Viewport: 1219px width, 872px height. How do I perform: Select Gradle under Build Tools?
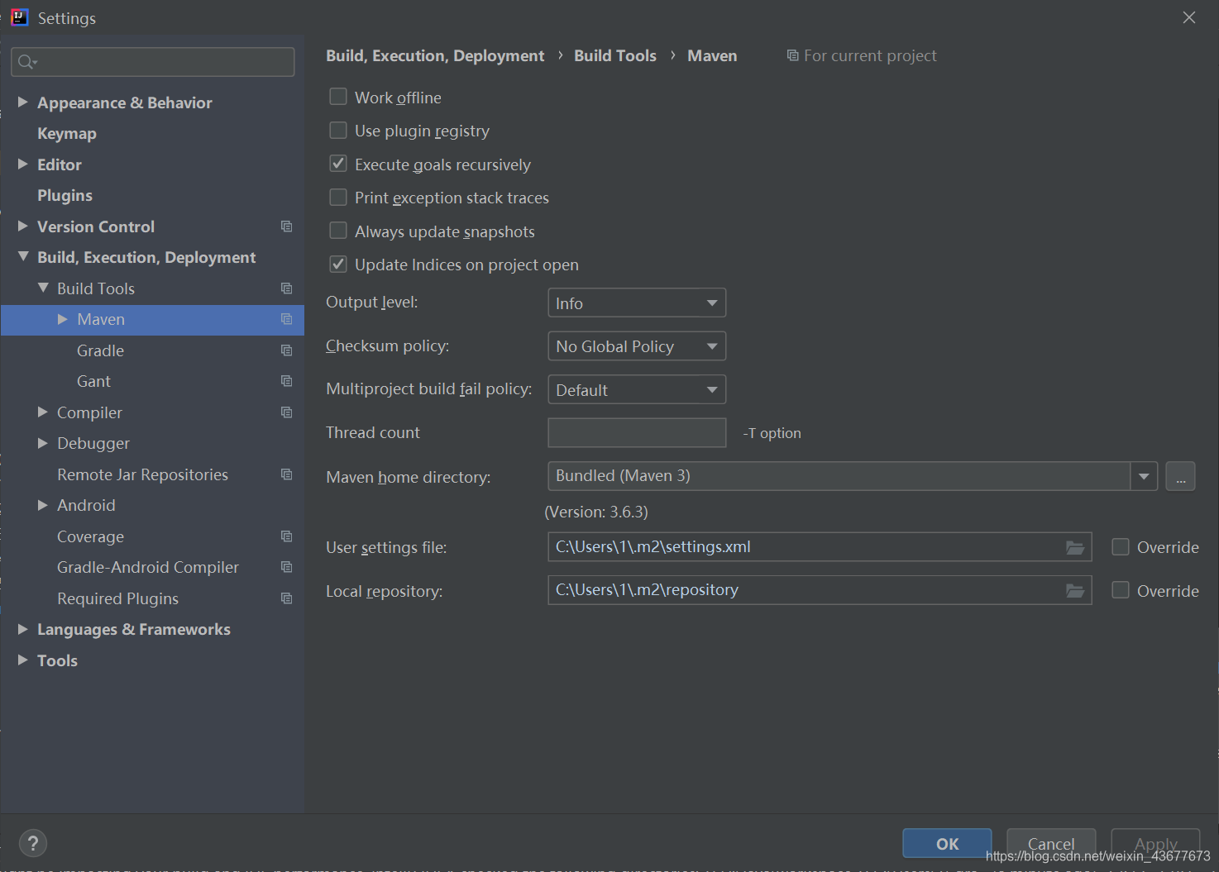click(x=100, y=350)
